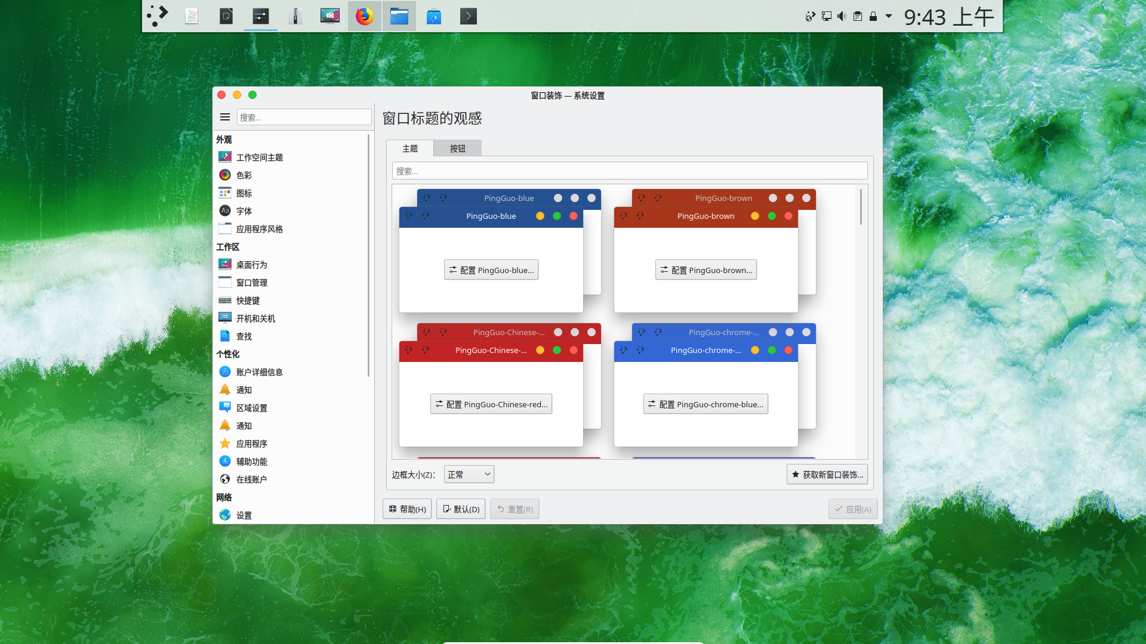Screen dimensions: 1146x644
Task: Select the PingGuo-blue theme thumbnail
Action: [500, 250]
